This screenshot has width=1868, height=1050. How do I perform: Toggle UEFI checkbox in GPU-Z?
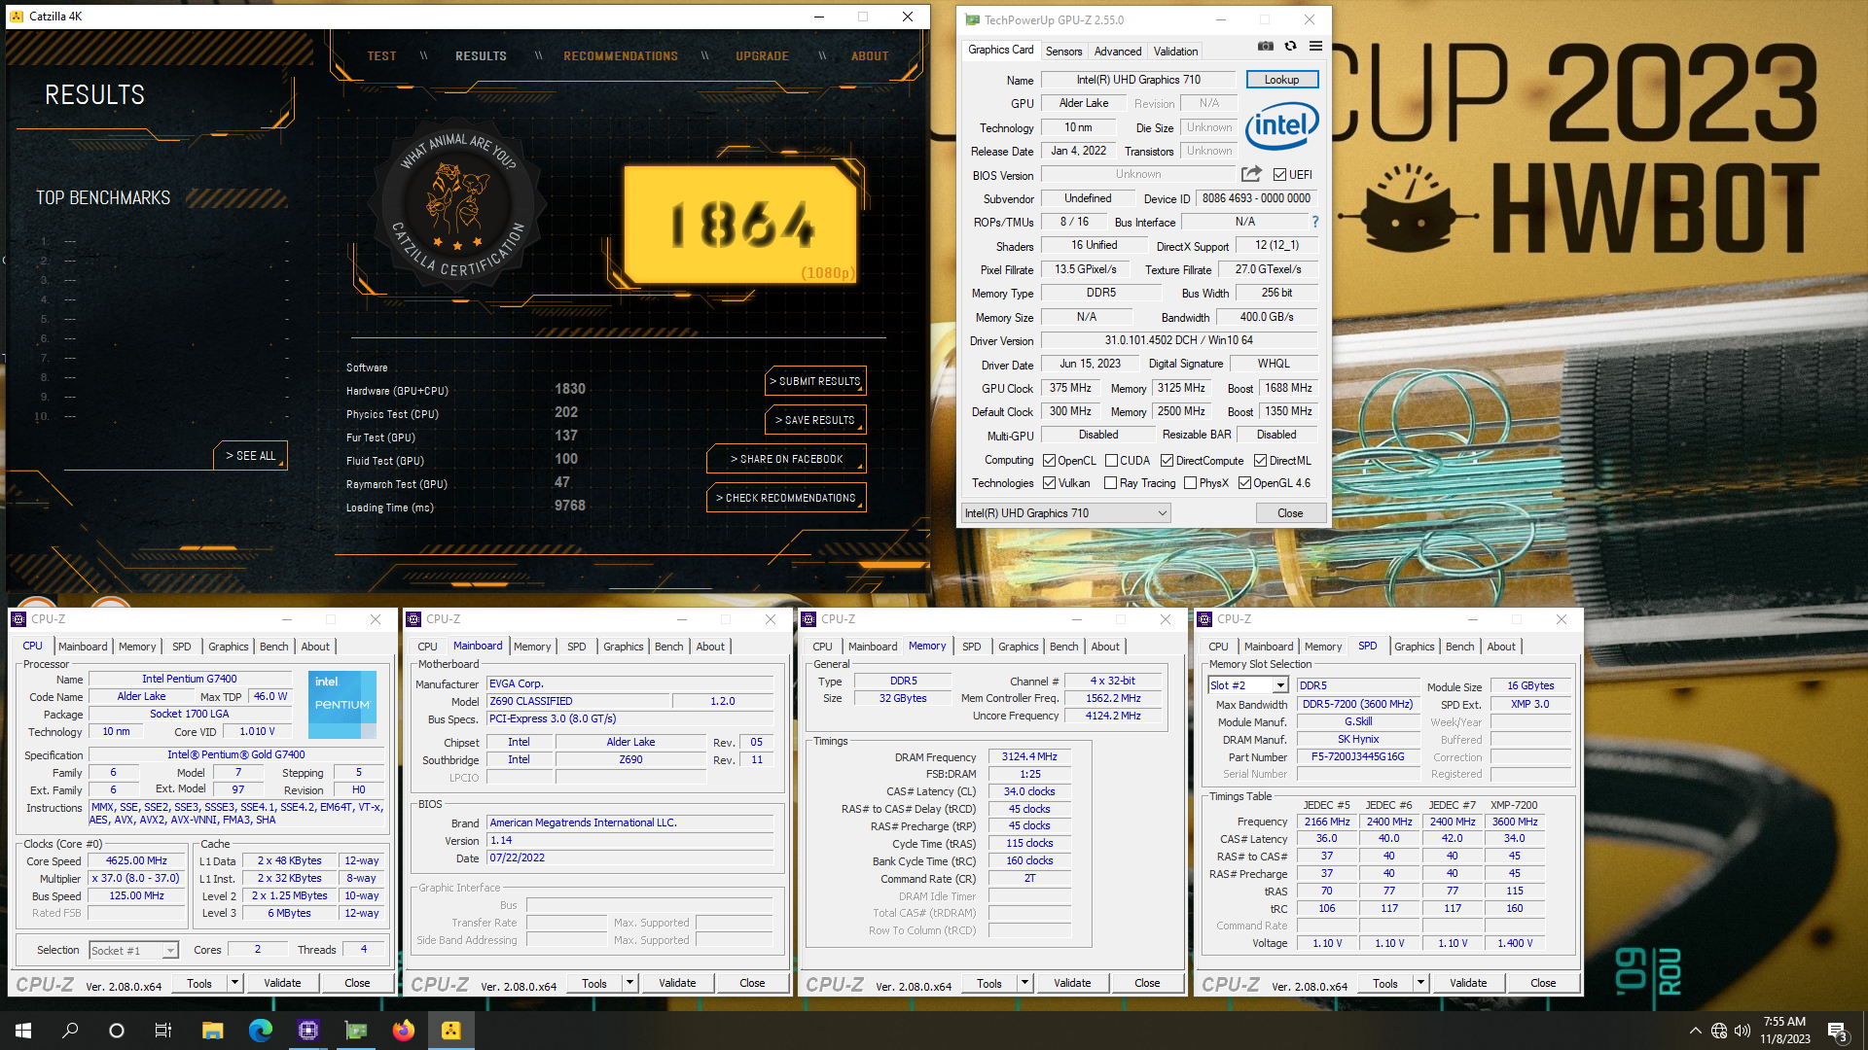point(1279,175)
